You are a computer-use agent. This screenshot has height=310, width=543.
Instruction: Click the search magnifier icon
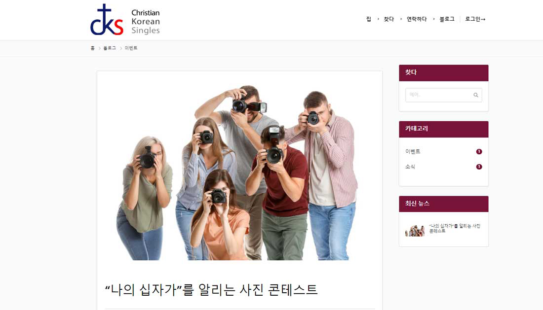coord(476,95)
